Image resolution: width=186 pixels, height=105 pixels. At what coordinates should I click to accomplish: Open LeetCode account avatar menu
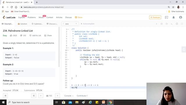coord(180,17)
